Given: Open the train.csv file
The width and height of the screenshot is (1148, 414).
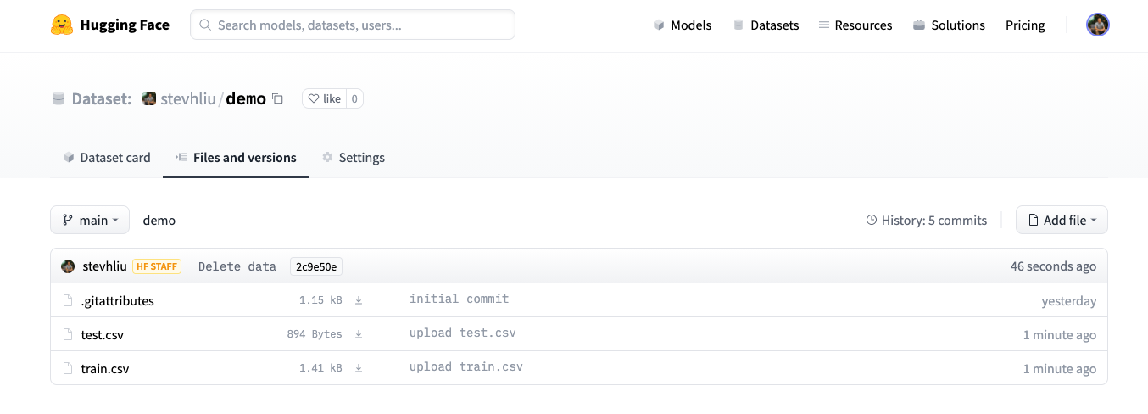Looking at the screenshot, I should [105, 369].
